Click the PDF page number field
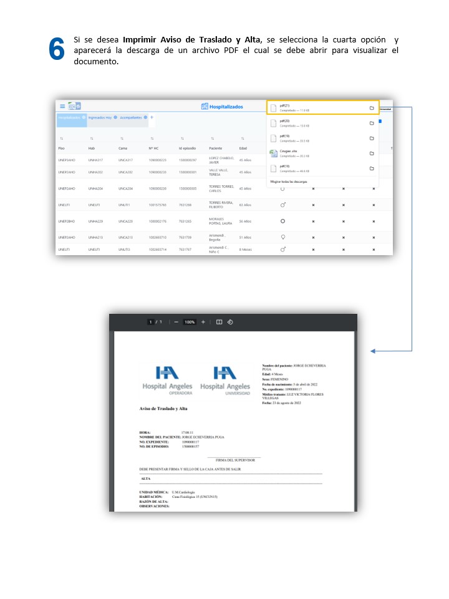 coord(150,322)
